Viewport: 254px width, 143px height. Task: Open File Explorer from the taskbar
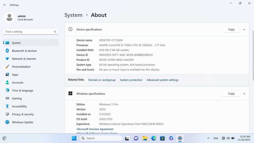pyautogui.click(x=145, y=138)
